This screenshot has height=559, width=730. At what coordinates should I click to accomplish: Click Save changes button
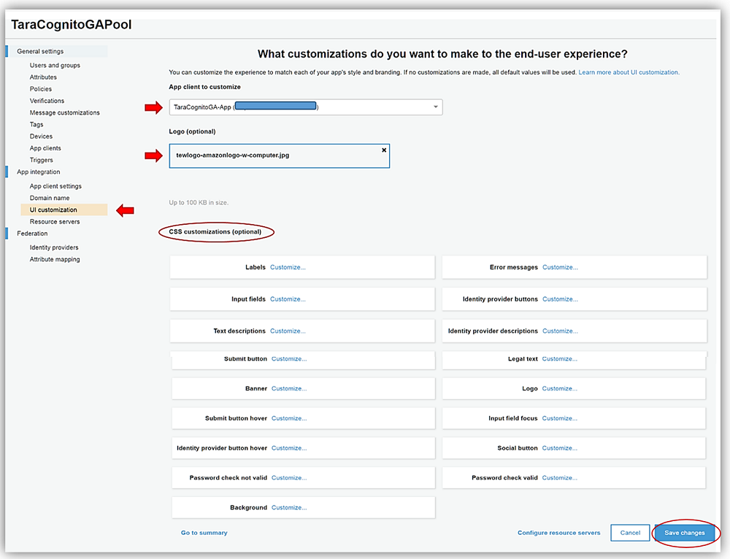coord(684,533)
